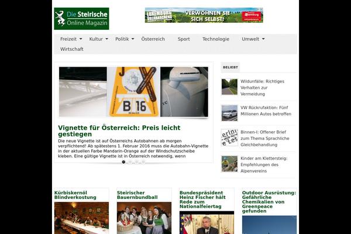
Task: Expand the Politik dropdown arrow
Action: [133, 39]
